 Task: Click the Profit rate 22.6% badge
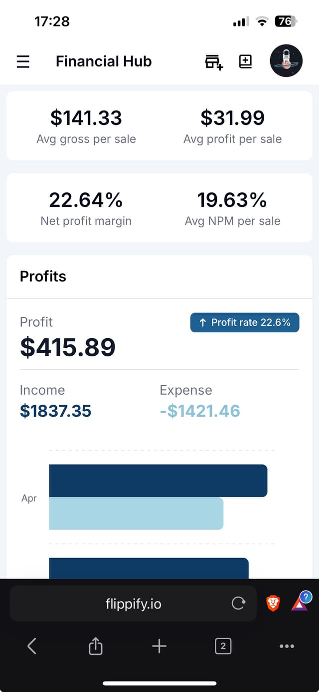(x=244, y=322)
